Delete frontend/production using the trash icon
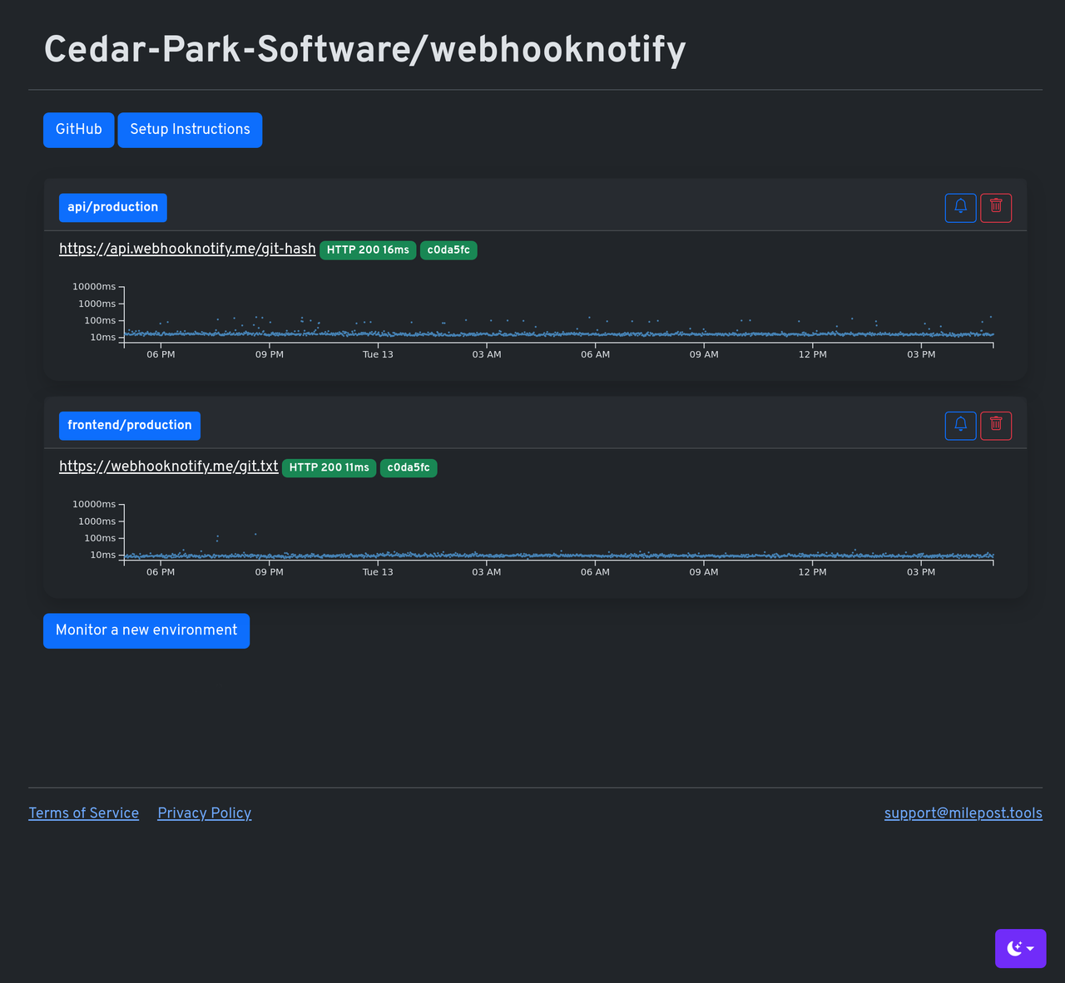This screenshot has width=1065, height=983. [x=996, y=425]
